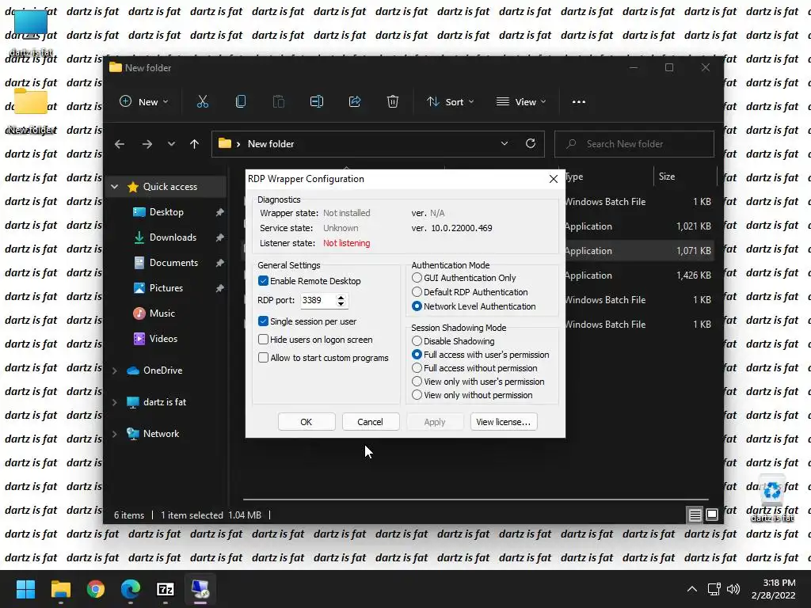The image size is (811, 608).
Task: Collapse the Quick access tree node
Action: tap(115, 187)
